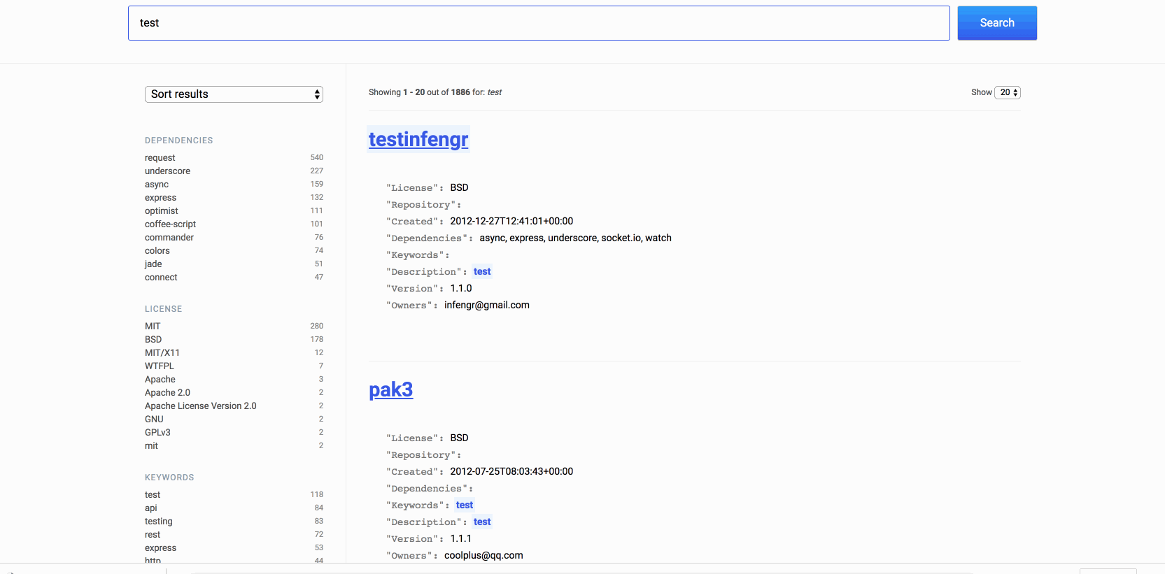The width and height of the screenshot is (1165, 574).
Task: Filter by coffee-script dependency
Action: click(170, 224)
